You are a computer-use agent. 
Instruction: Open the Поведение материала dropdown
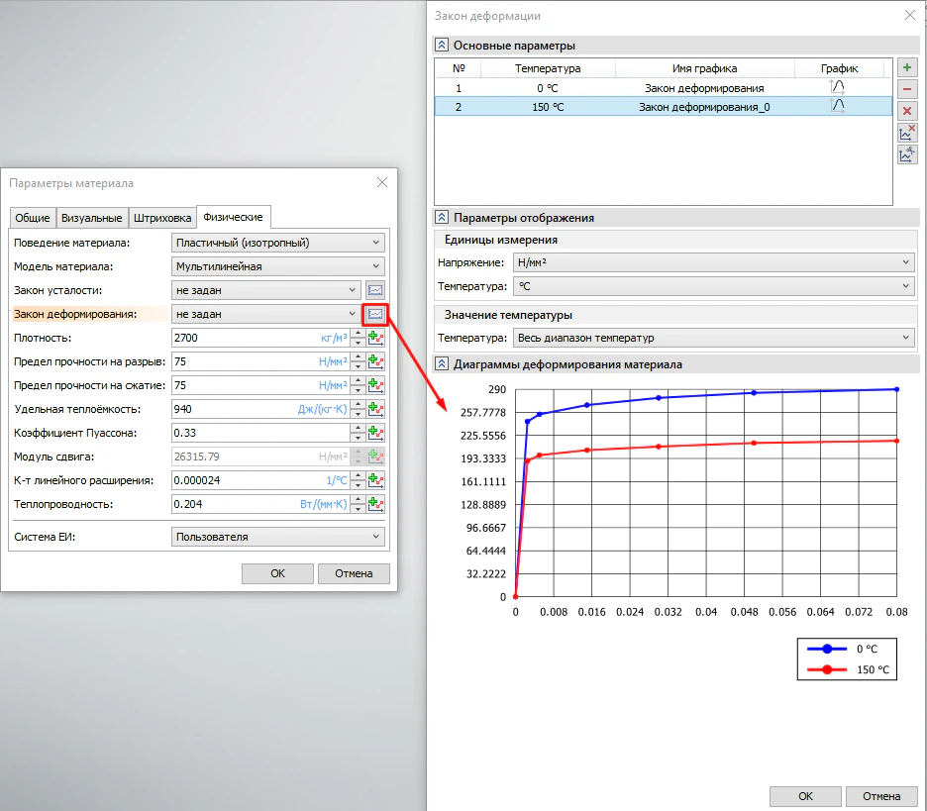click(x=277, y=243)
